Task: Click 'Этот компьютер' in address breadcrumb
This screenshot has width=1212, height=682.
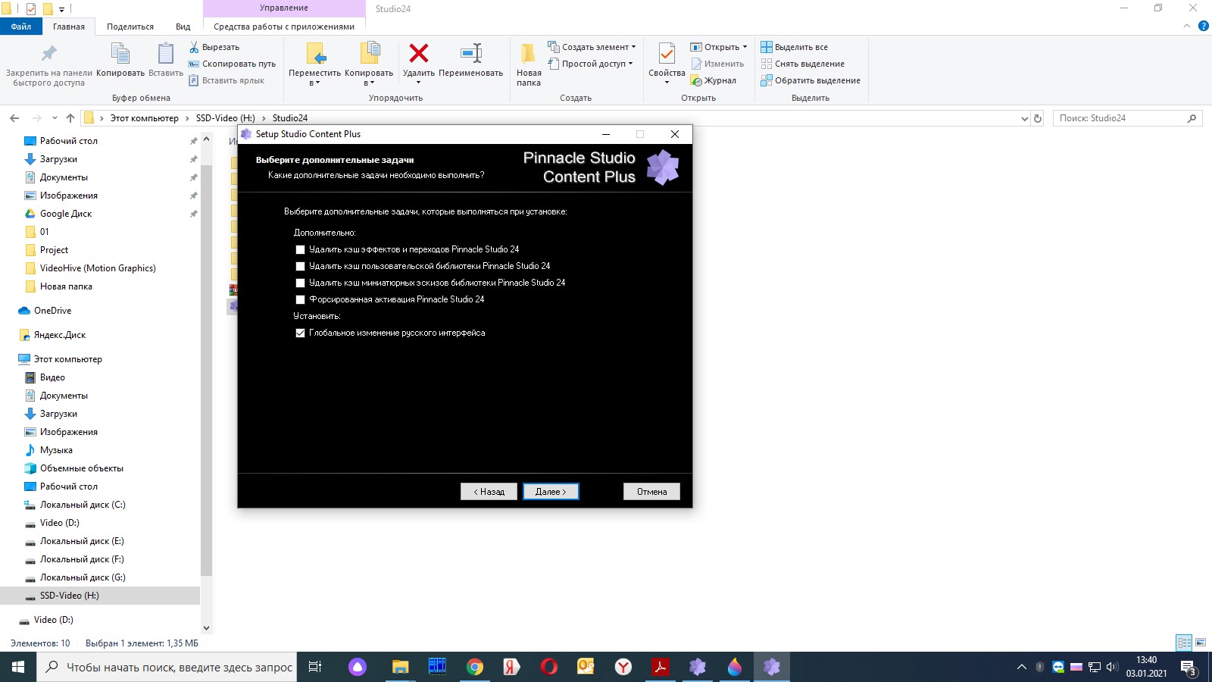Action: click(145, 118)
